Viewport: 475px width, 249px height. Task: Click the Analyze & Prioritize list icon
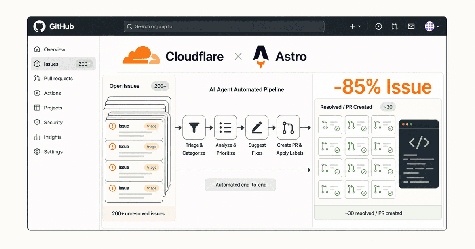(225, 127)
